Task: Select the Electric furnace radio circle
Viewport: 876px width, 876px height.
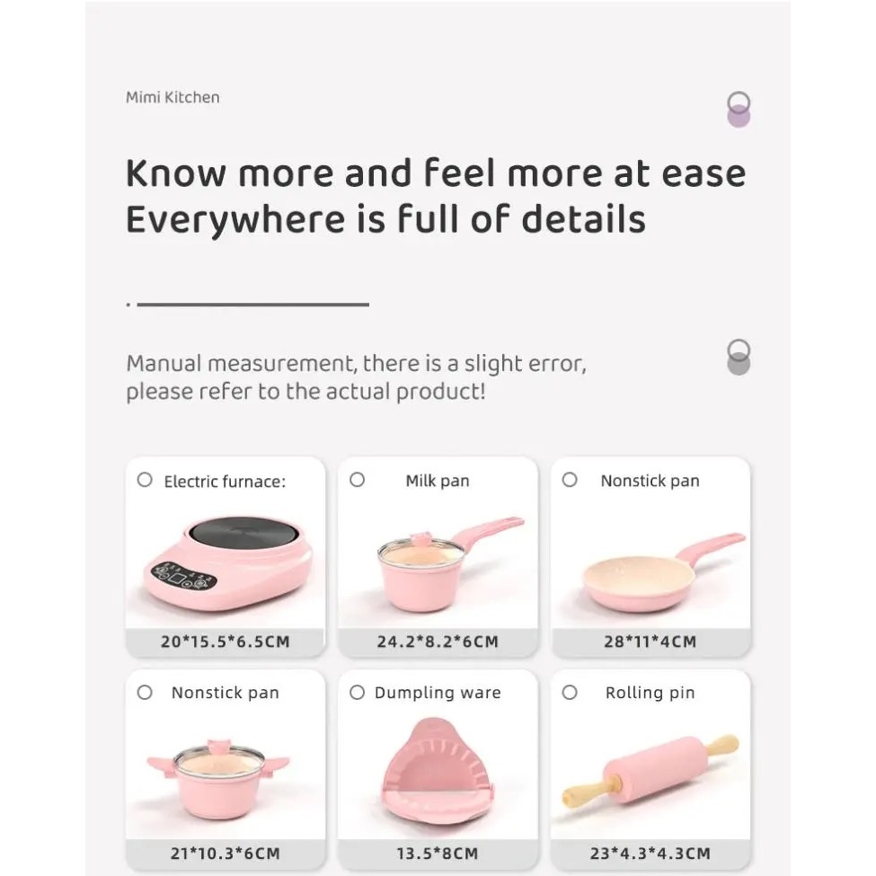Action: (x=145, y=480)
